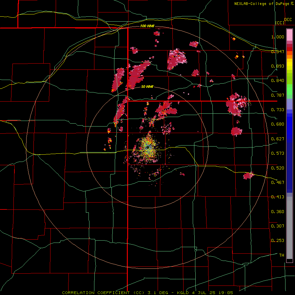Image resolution: width=295 pixels, height=295 pixels.
Task: Click the DCC product code label
Action: pyautogui.click(x=288, y=20)
